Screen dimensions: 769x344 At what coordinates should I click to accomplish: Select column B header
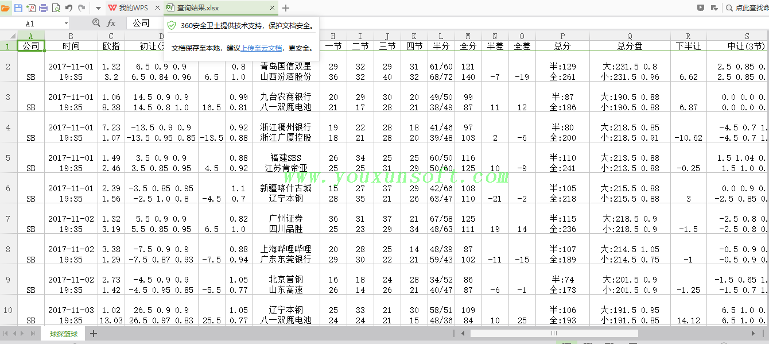(x=71, y=36)
